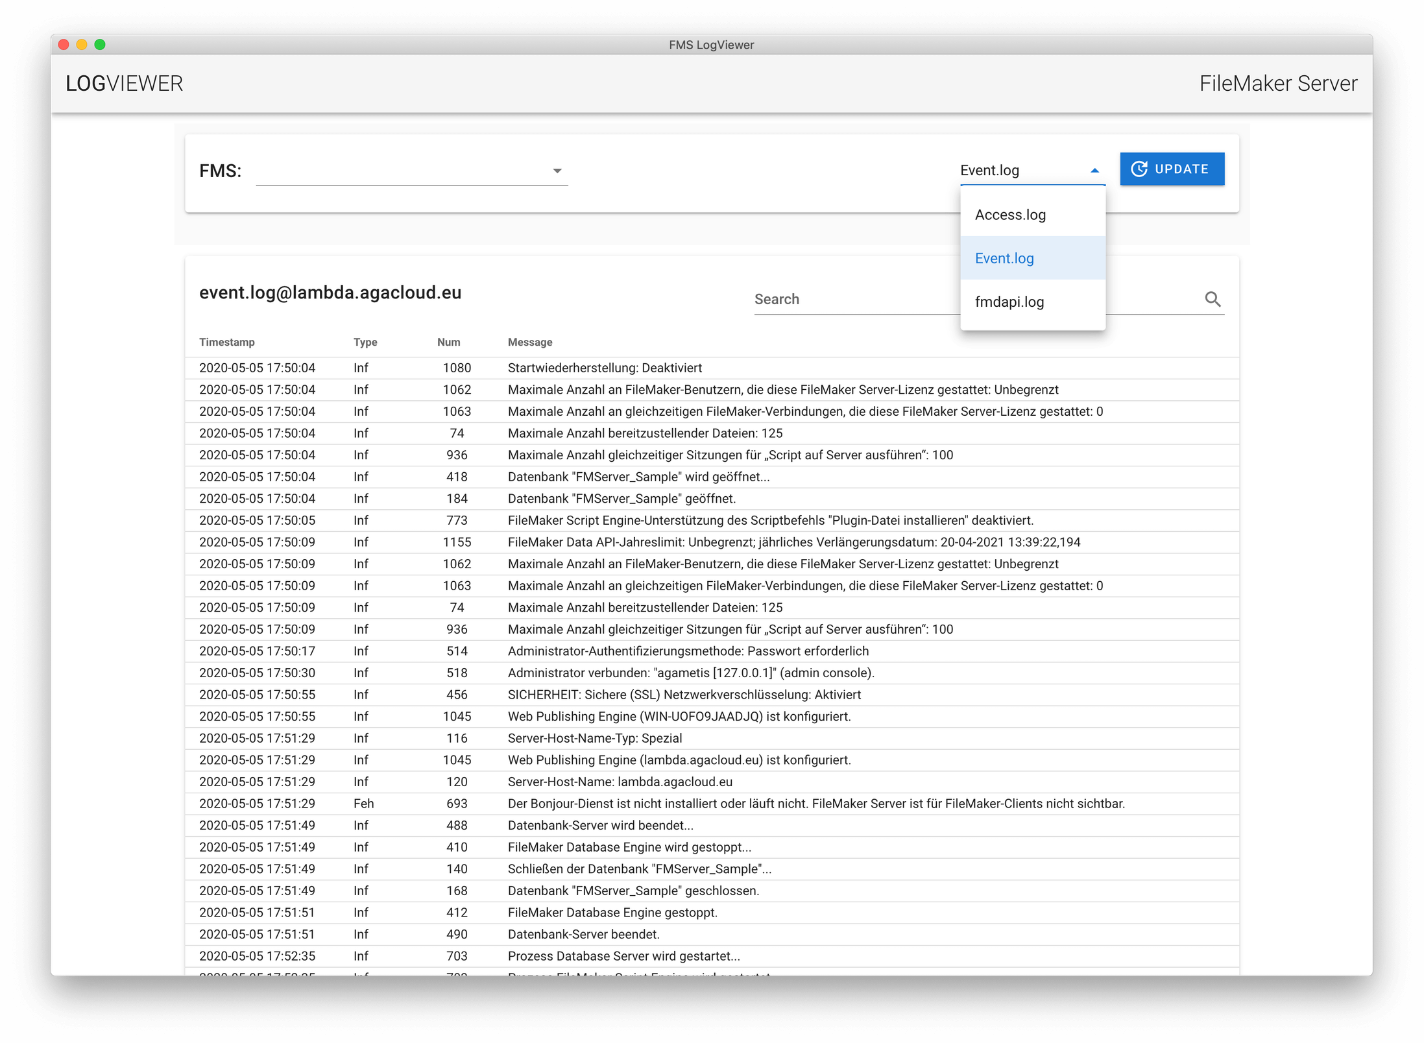
Task: Click the timestamp 2020-05-05 17:52:35
Action: point(257,956)
